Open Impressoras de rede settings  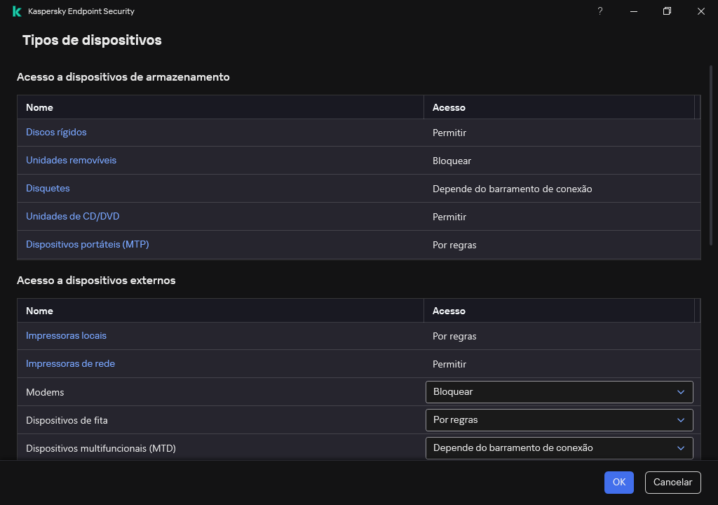coord(70,363)
